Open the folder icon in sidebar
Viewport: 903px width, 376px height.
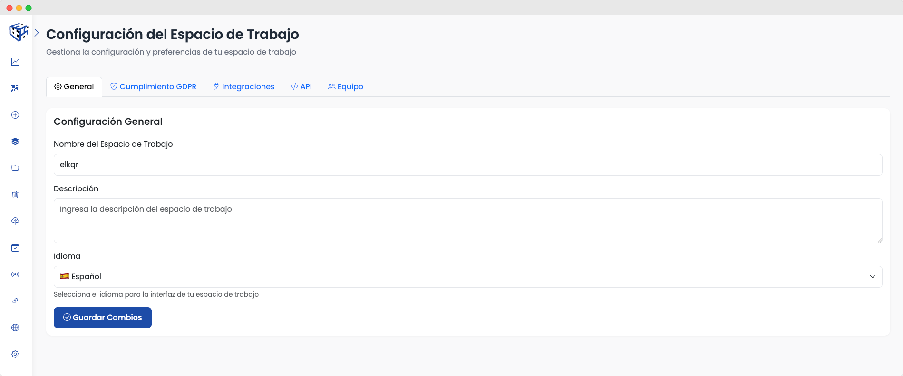15,168
